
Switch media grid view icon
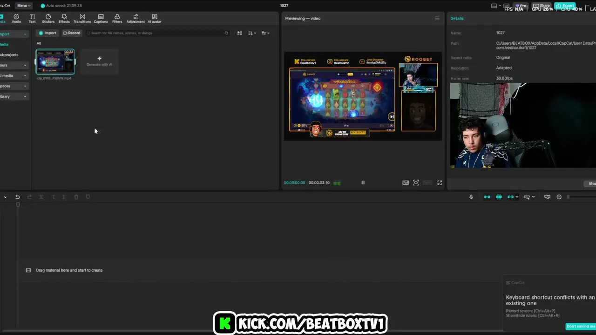tap(240, 33)
